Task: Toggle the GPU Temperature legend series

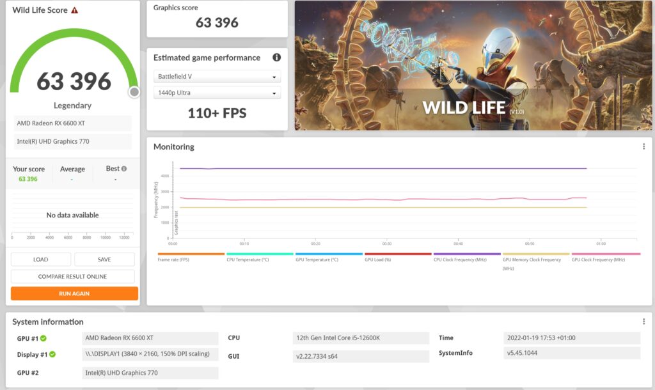Action: tap(317, 260)
